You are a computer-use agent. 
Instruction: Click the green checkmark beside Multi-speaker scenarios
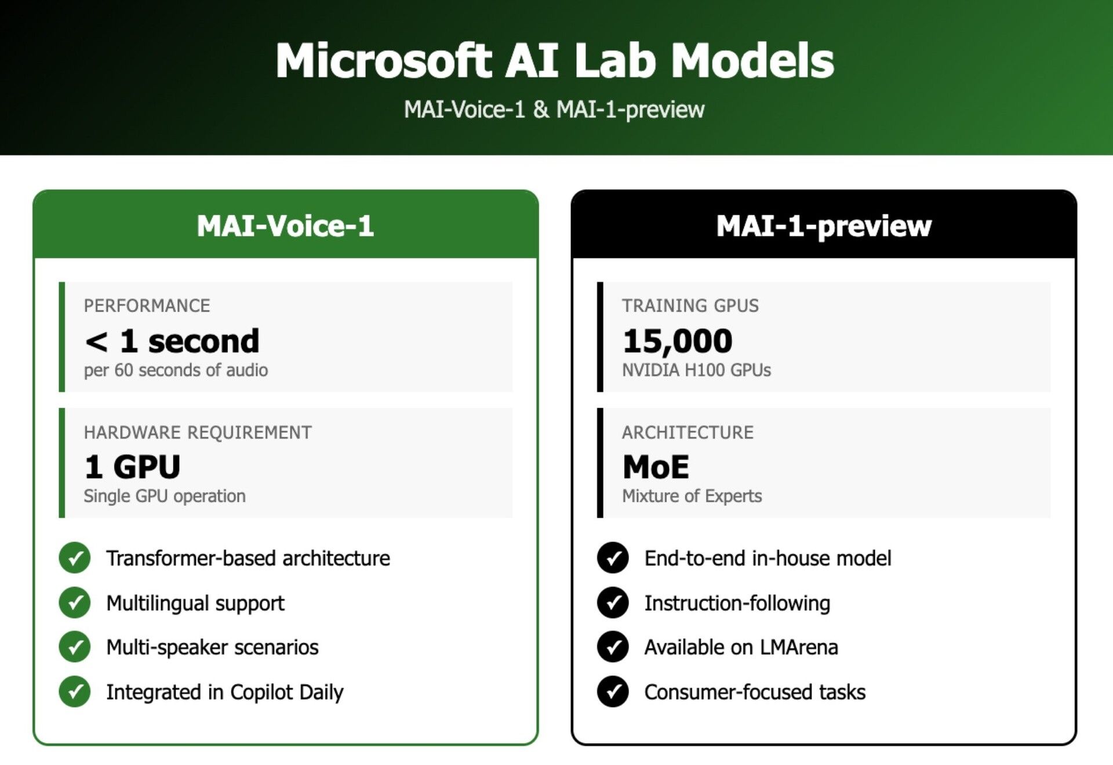(75, 647)
